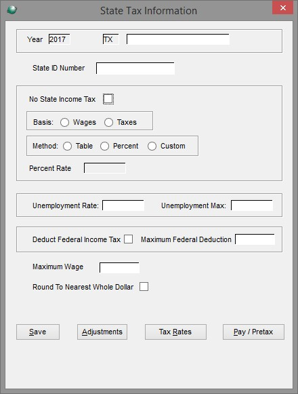Click the state code field showing TX
Screen dimensions: 298x394
[110, 39]
